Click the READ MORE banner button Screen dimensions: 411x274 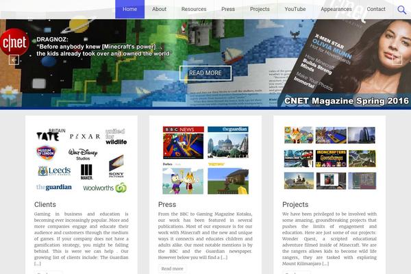206,73
